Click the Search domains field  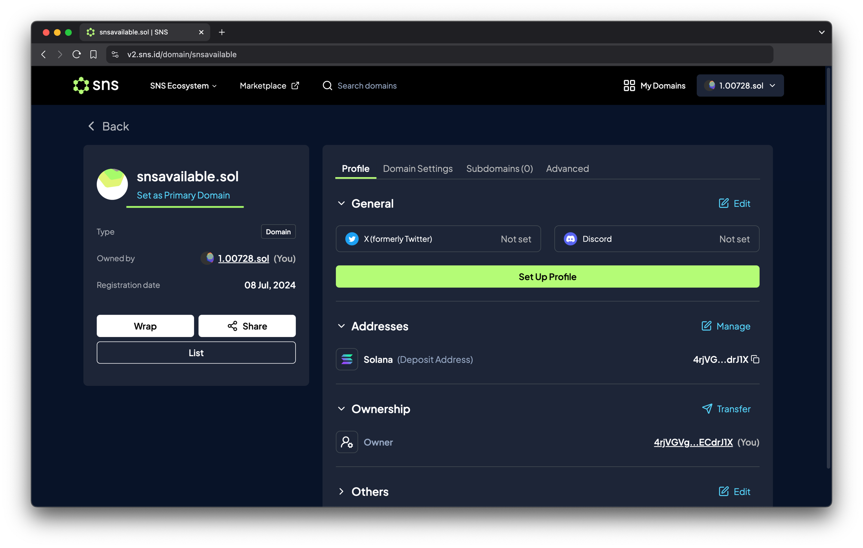pyautogui.click(x=367, y=86)
